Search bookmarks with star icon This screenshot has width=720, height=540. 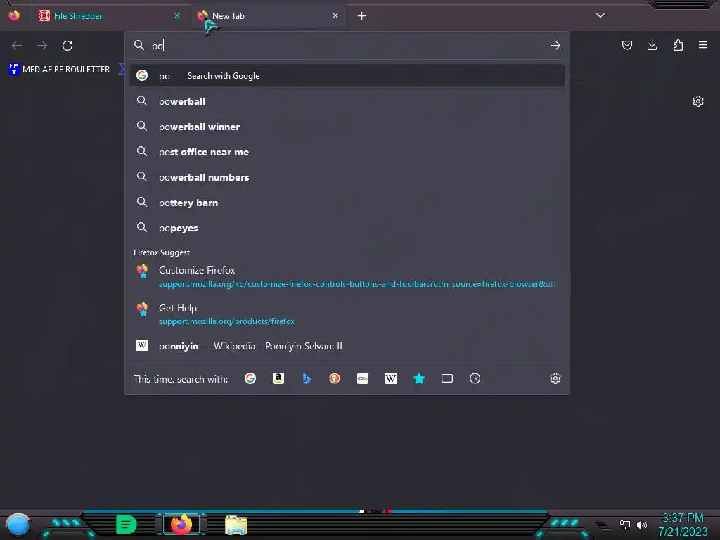click(419, 378)
